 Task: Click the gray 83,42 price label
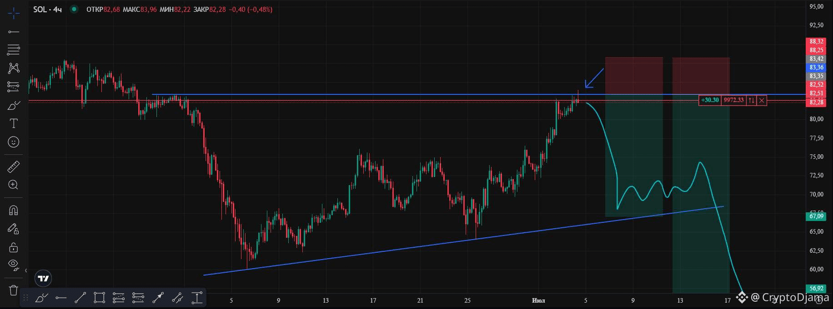pyautogui.click(x=816, y=59)
